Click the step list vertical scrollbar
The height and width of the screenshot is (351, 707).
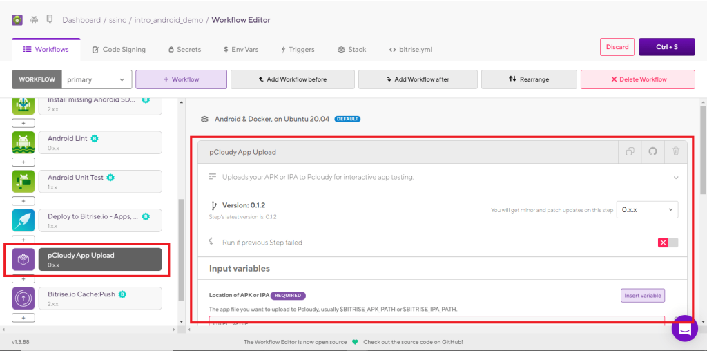[182, 249]
